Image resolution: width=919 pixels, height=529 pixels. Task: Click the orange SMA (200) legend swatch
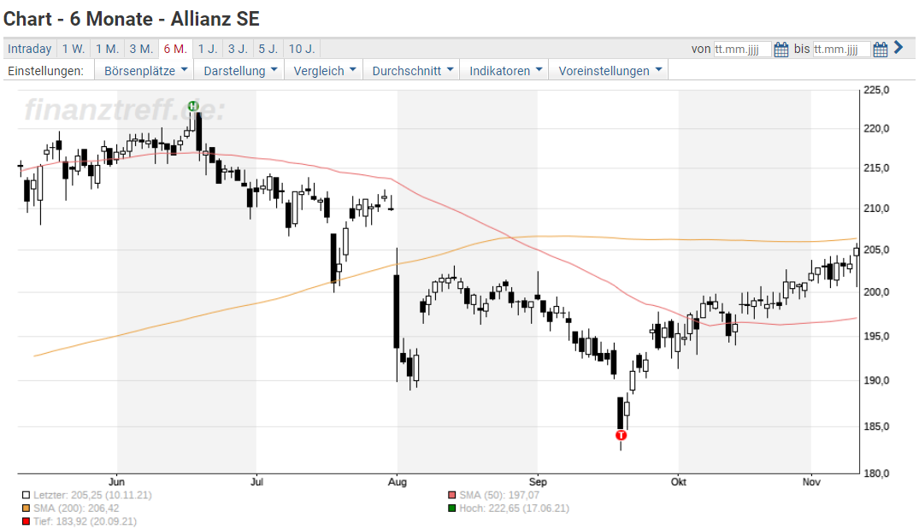click(x=26, y=508)
